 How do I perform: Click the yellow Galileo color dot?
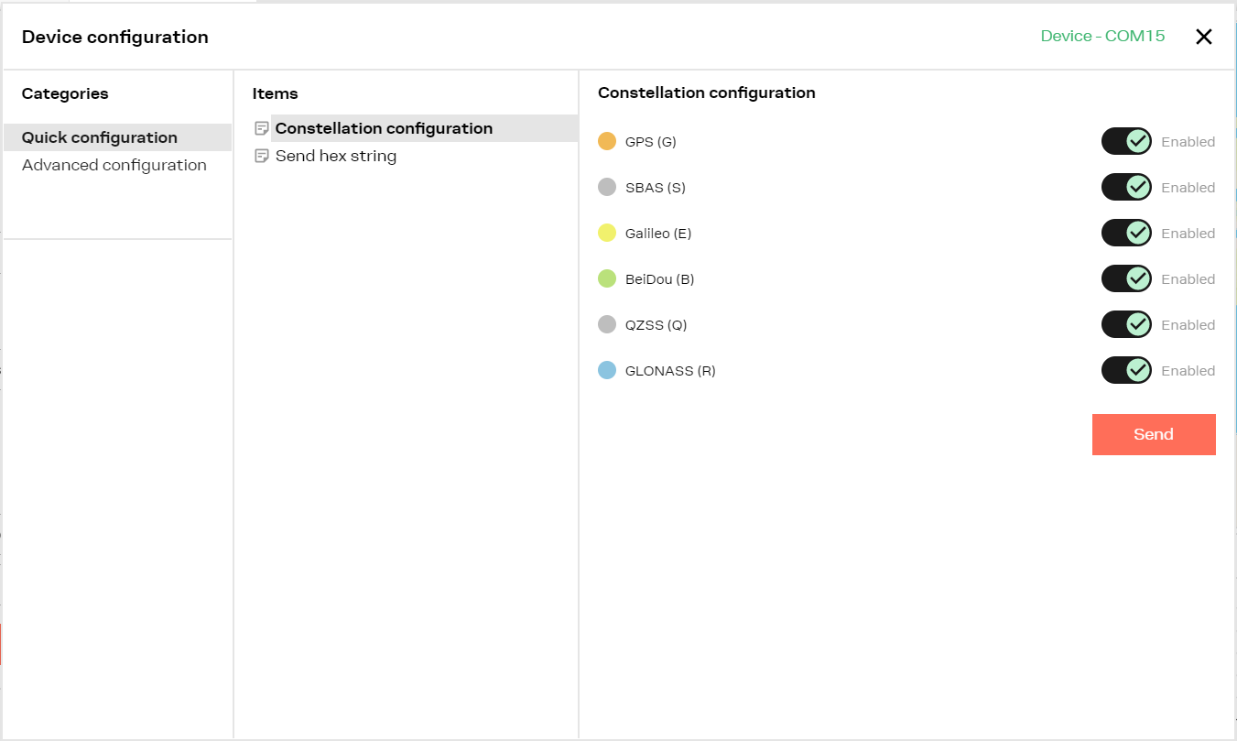(x=607, y=233)
